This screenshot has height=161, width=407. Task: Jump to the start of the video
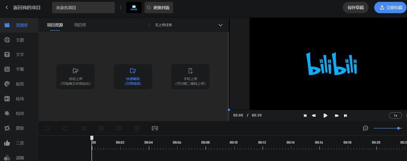(x=305, y=116)
